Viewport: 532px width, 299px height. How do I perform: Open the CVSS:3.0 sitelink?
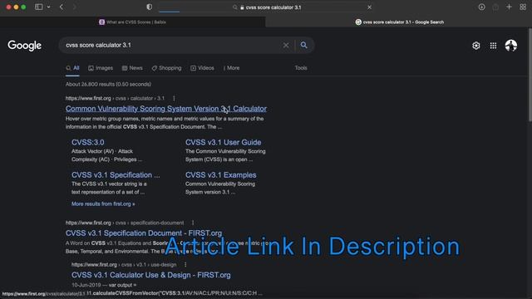pos(88,142)
